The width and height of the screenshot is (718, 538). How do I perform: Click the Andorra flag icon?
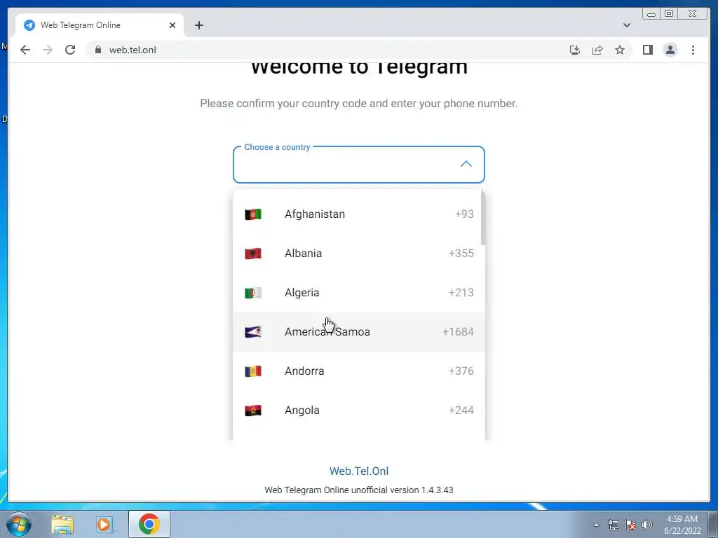tap(253, 371)
